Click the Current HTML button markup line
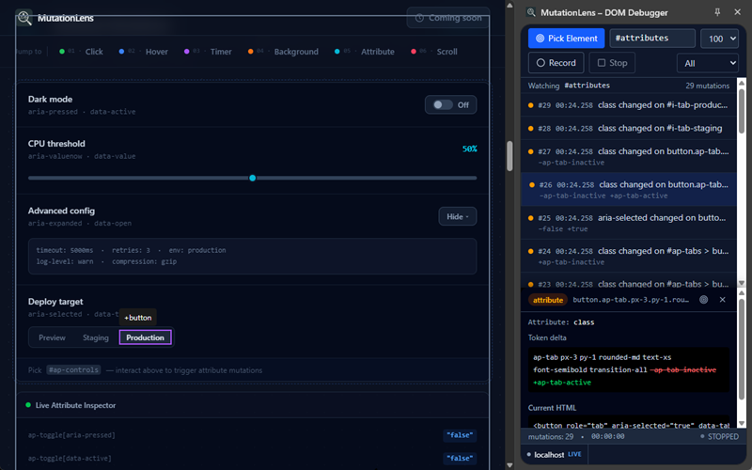Viewport: 752px width, 470px height. point(631,425)
